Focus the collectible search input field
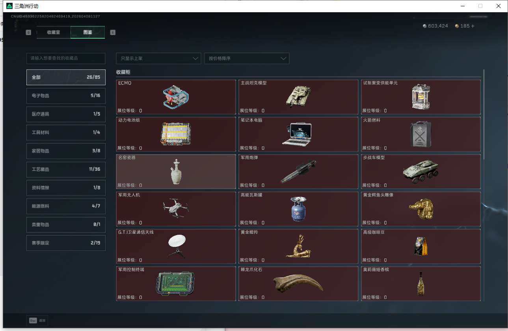 (66, 58)
